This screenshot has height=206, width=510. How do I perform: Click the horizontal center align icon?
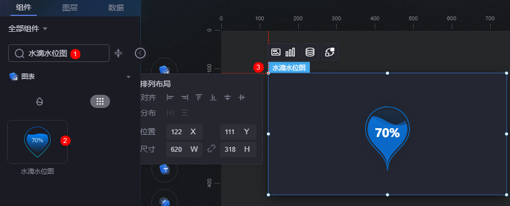(227, 97)
